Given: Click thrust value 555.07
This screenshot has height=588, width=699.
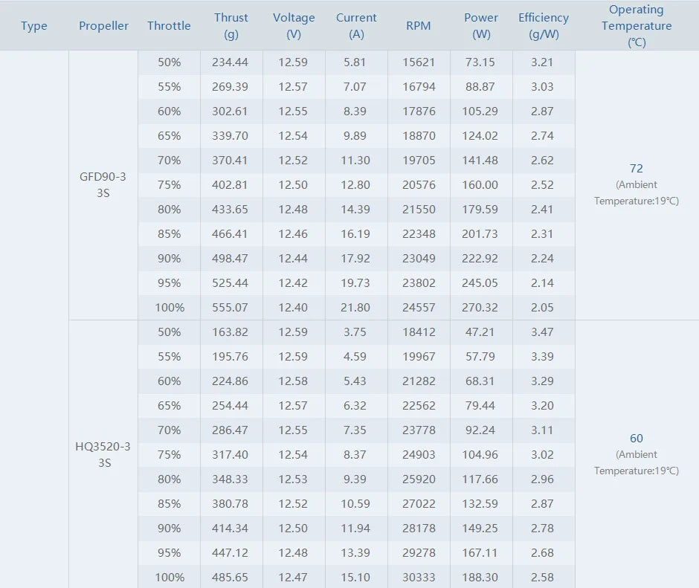Looking at the screenshot, I should tap(230, 307).
